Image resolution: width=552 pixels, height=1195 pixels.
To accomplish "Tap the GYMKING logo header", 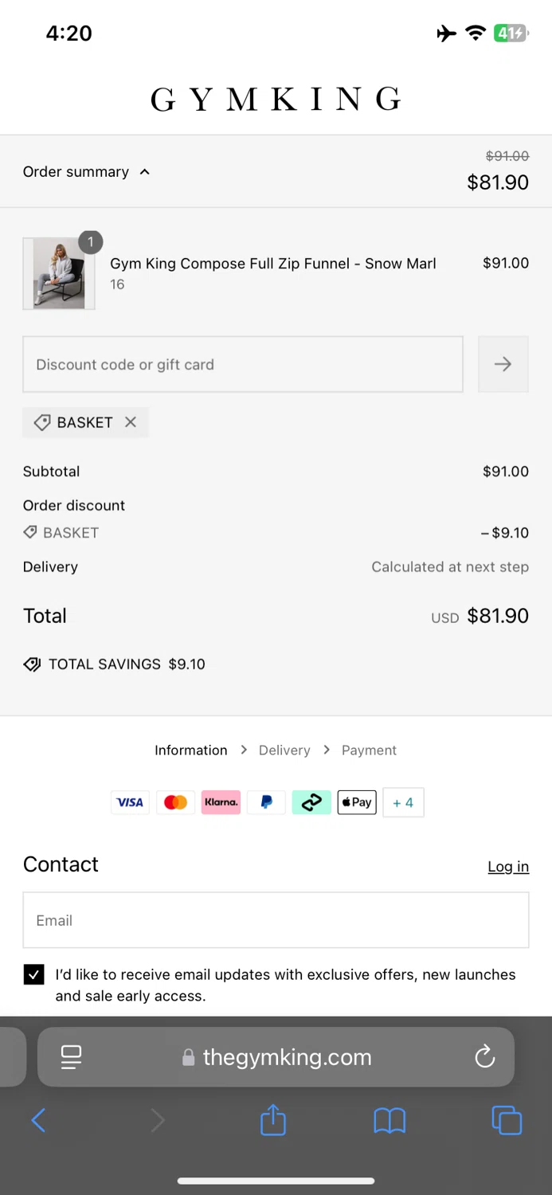I will (276, 100).
